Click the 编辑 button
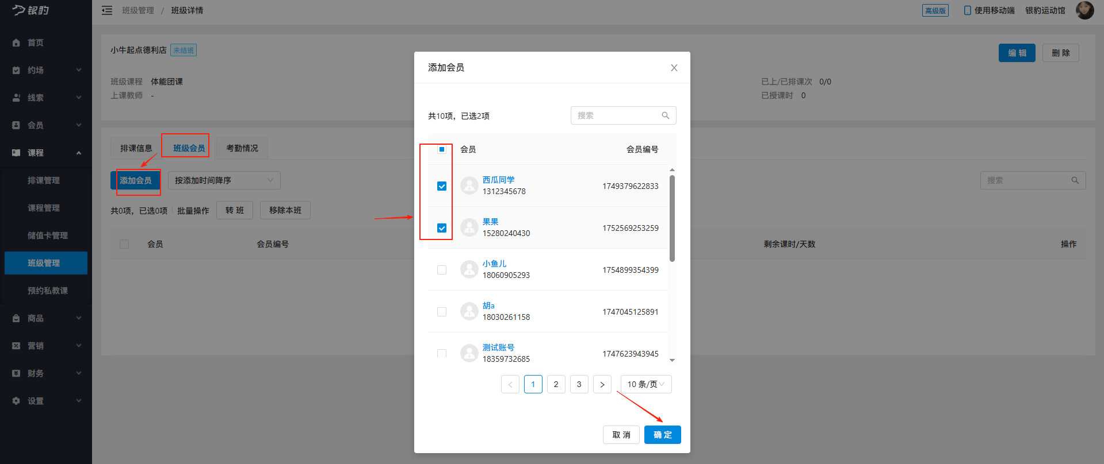Viewport: 1104px width, 464px height. point(1017,53)
